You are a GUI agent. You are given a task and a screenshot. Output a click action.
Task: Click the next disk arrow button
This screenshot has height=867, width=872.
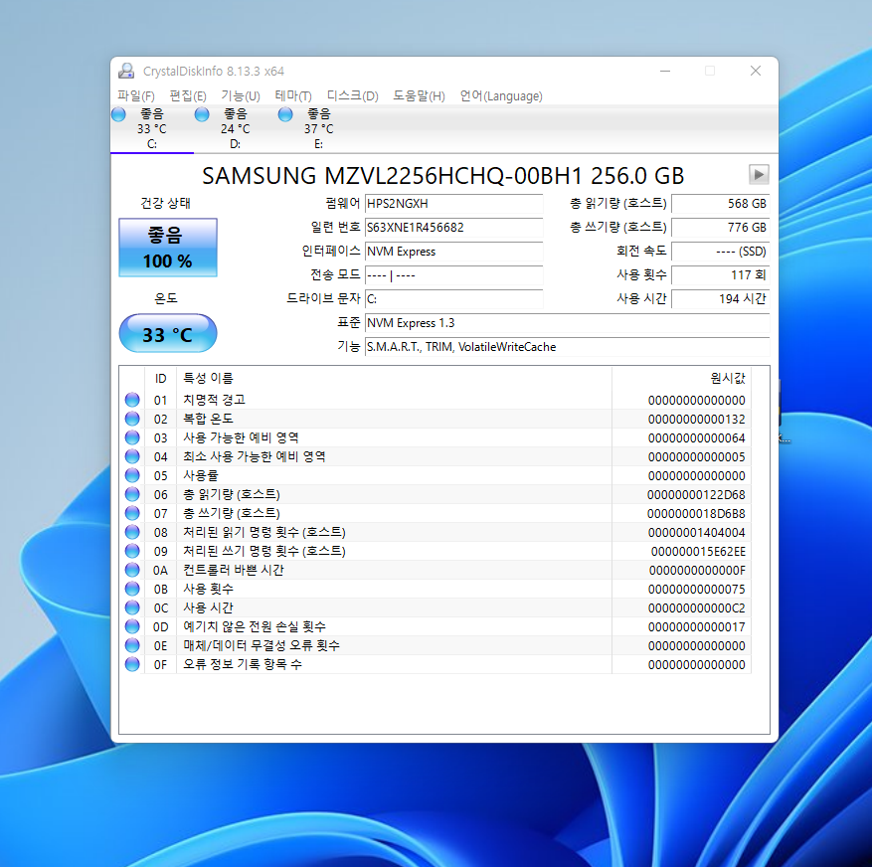(x=759, y=175)
